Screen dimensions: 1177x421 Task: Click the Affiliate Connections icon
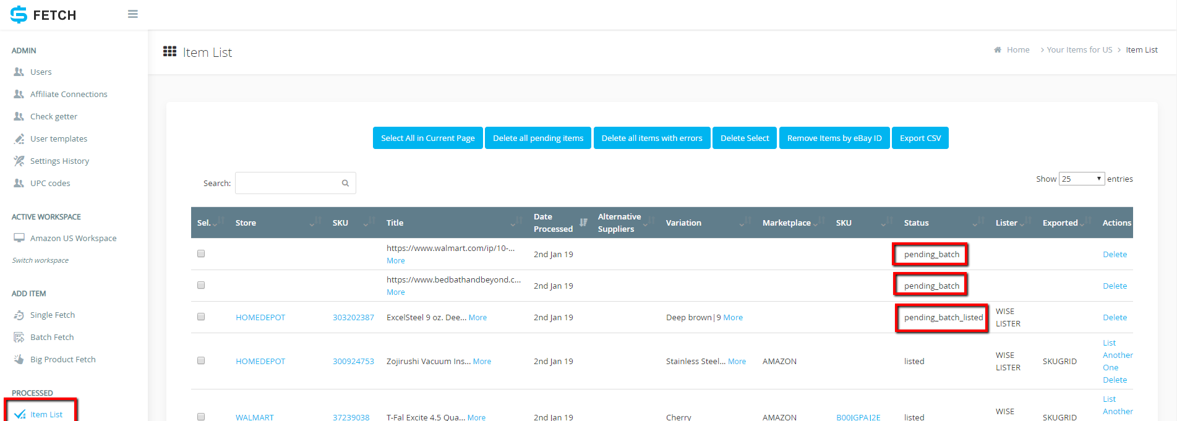[x=19, y=94]
